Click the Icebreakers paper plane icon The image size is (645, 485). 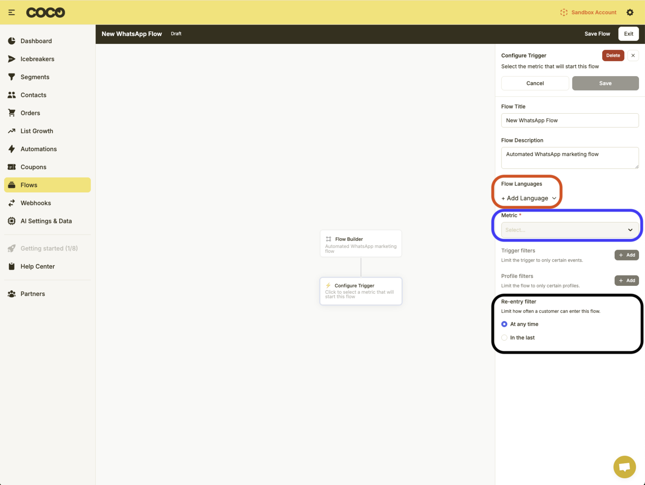point(12,59)
